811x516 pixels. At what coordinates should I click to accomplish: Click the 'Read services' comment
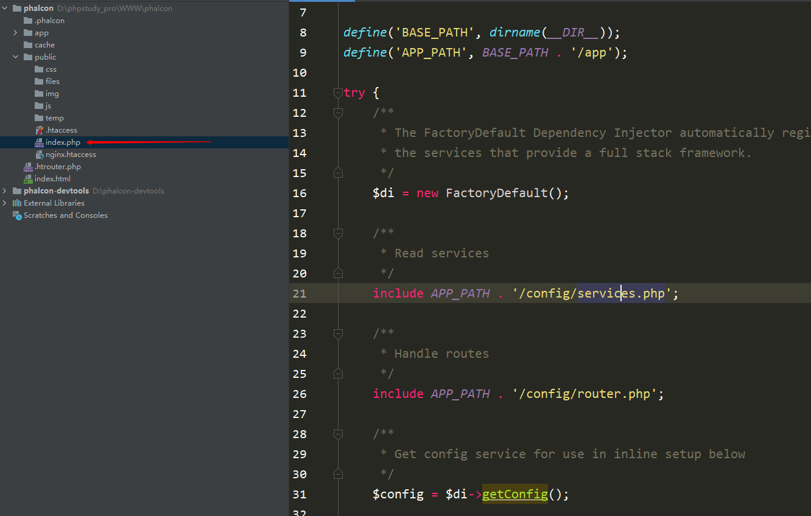tap(442, 253)
